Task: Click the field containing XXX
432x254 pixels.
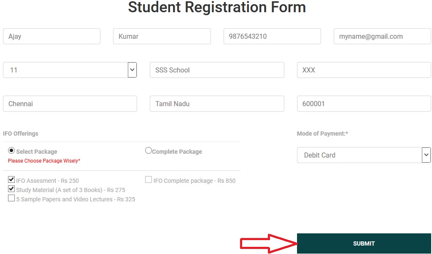Action: [364, 70]
